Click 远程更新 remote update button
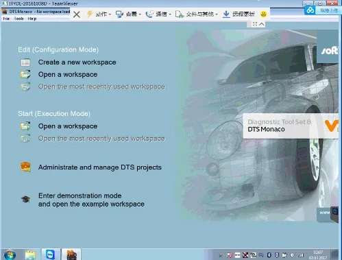Screen dimensions: 342x260 point(239,14)
